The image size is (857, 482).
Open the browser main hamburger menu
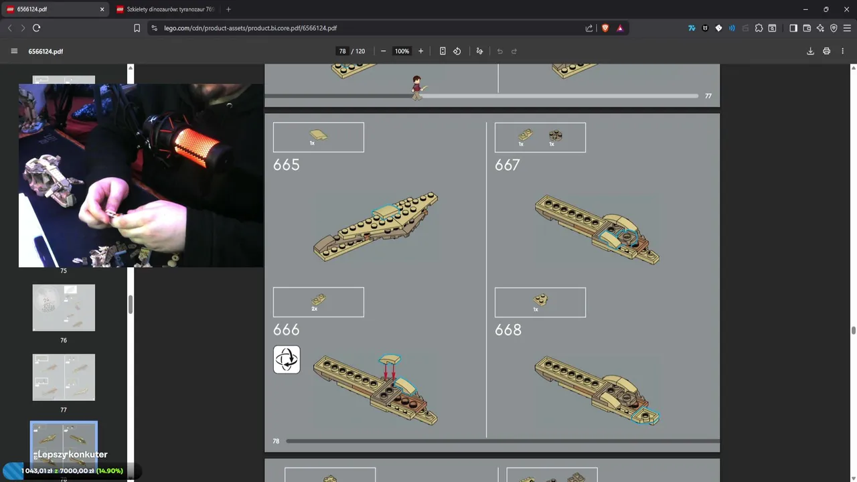[x=847, y=28]
